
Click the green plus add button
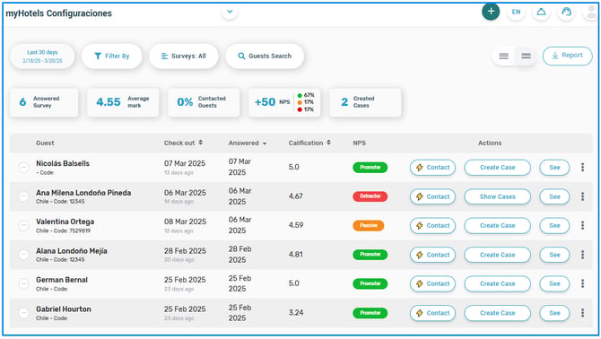(491, 12)
